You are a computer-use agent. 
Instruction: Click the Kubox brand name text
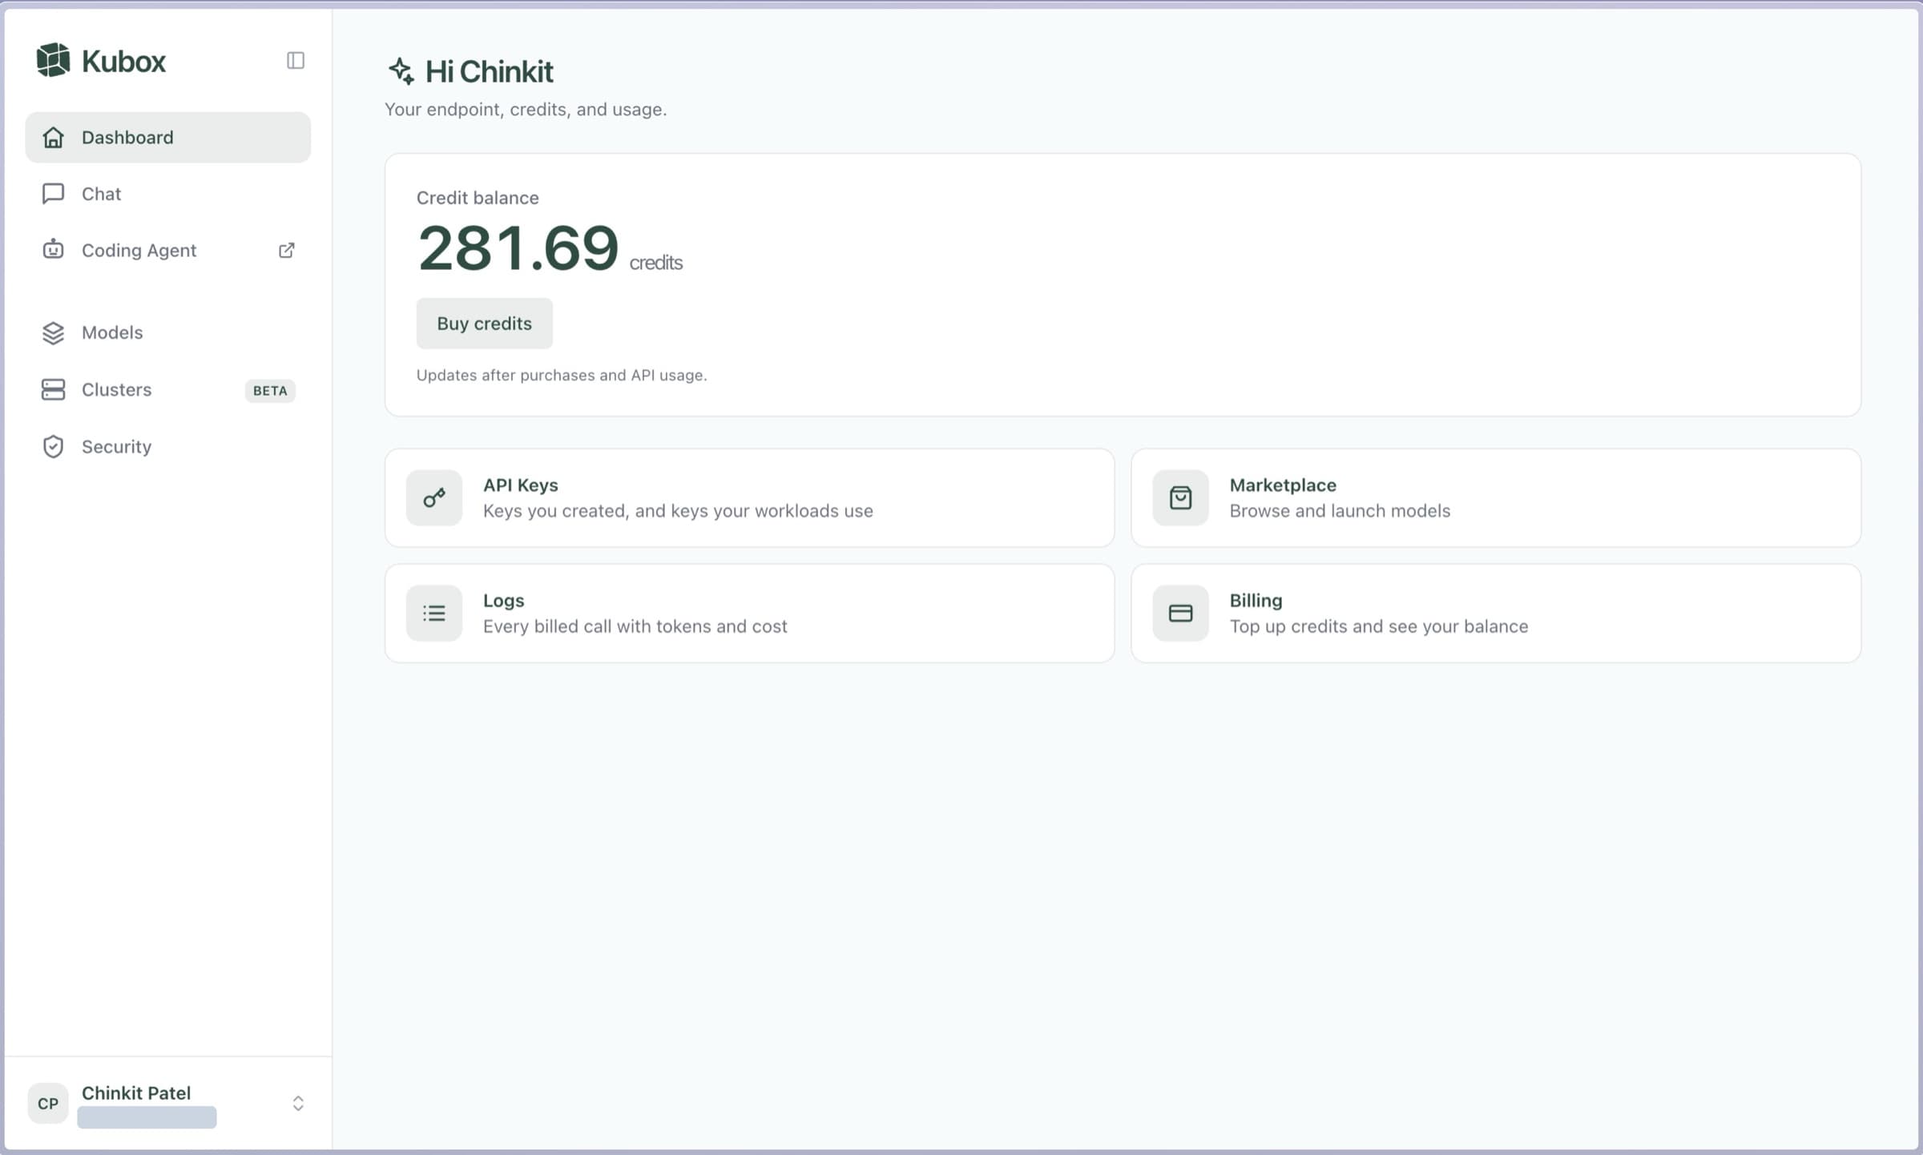tap(123, 61)
